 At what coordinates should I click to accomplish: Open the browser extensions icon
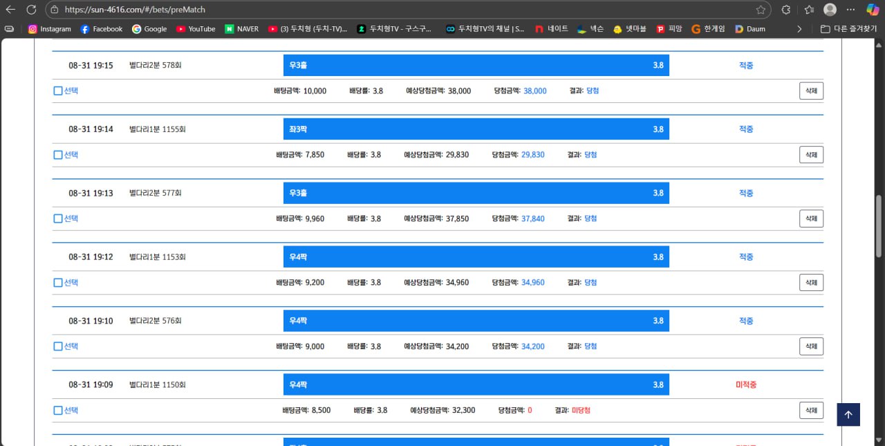tap(786, 10)
